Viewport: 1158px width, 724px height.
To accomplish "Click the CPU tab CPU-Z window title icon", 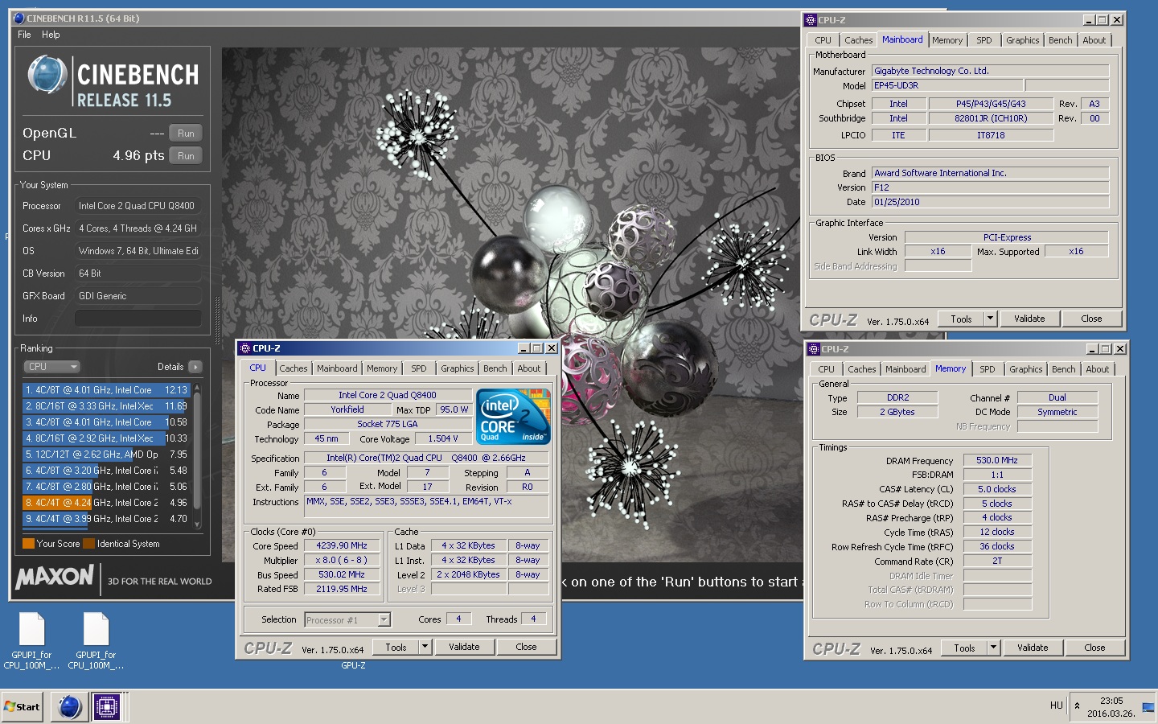I will tap(244, 348).
